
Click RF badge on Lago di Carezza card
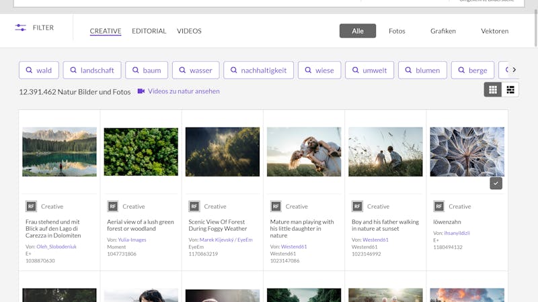point(31,206)
